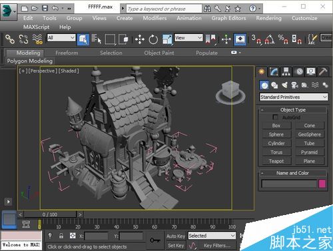Open the Modify panel tab icon
333x251 pixels.
pos(274,72)
